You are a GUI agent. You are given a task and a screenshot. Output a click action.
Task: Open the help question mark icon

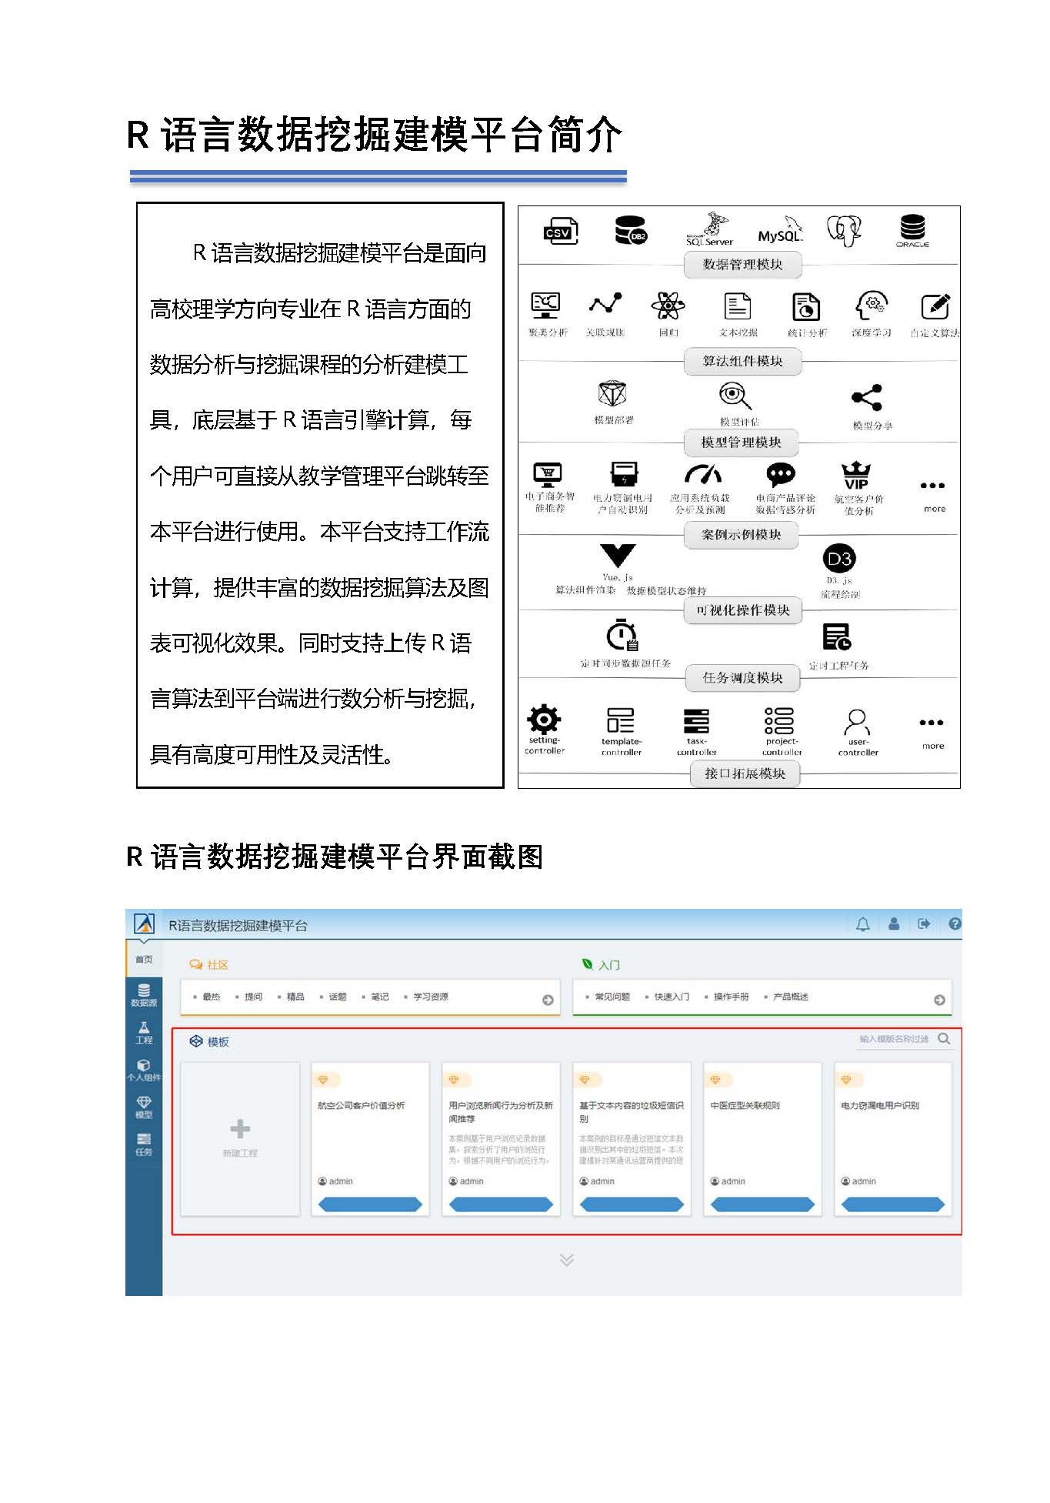955,924
